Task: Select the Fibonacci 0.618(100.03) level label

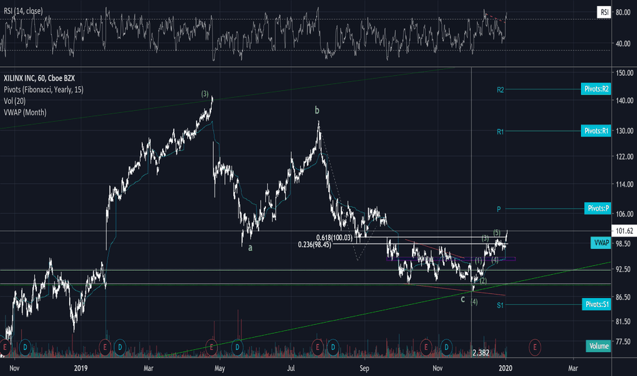Action: pyautogui.click(x=334, y=237)
